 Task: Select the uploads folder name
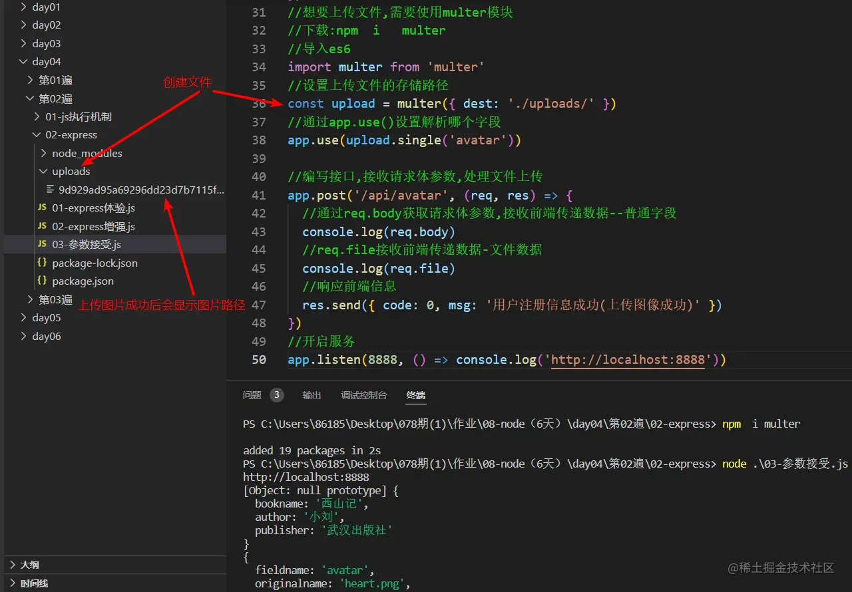[x=71, y=172]
